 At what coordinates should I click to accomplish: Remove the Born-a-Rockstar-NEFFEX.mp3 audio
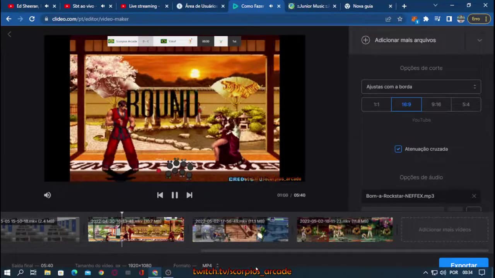pyautogui.click(x=474, y=196)
